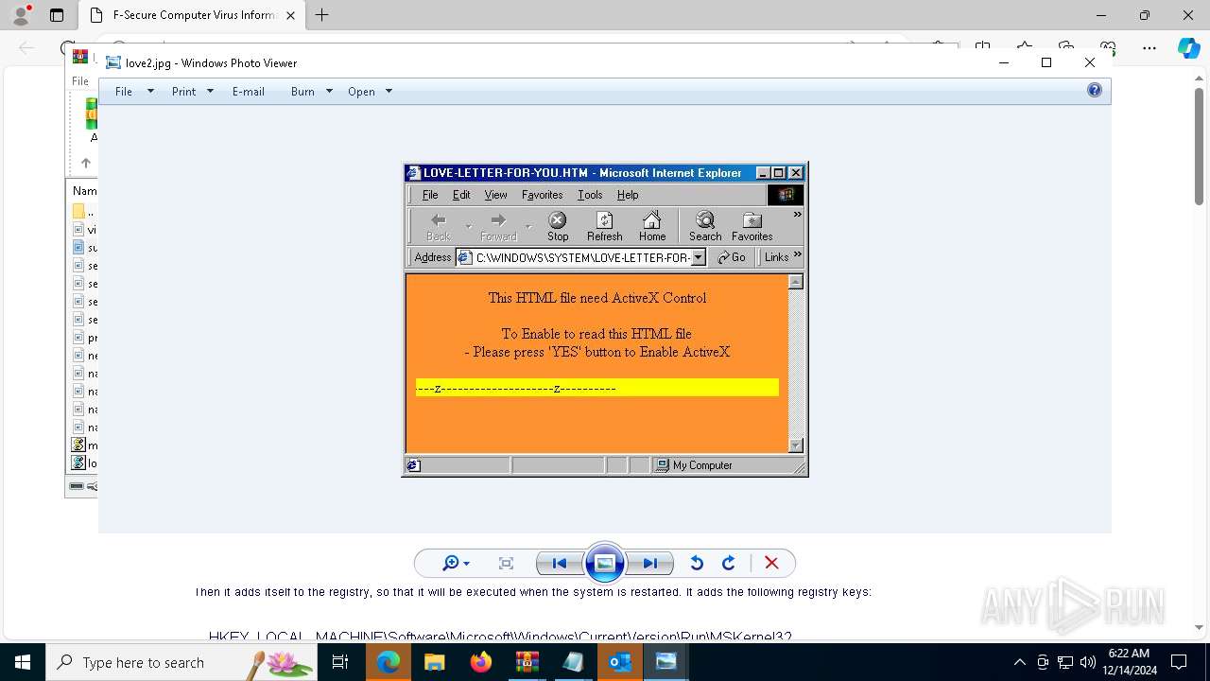
Task: Minimize the Windows Photo Viewer window
Action: pos(1003,62)
